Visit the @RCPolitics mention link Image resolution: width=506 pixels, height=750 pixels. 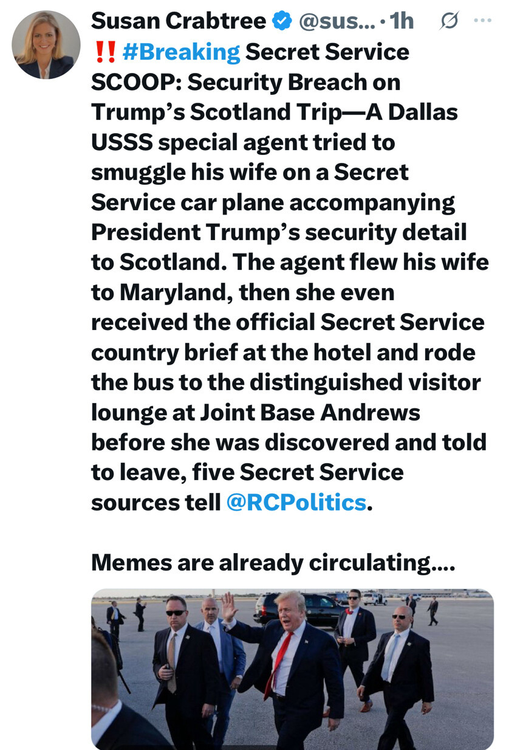pos(296,503)
